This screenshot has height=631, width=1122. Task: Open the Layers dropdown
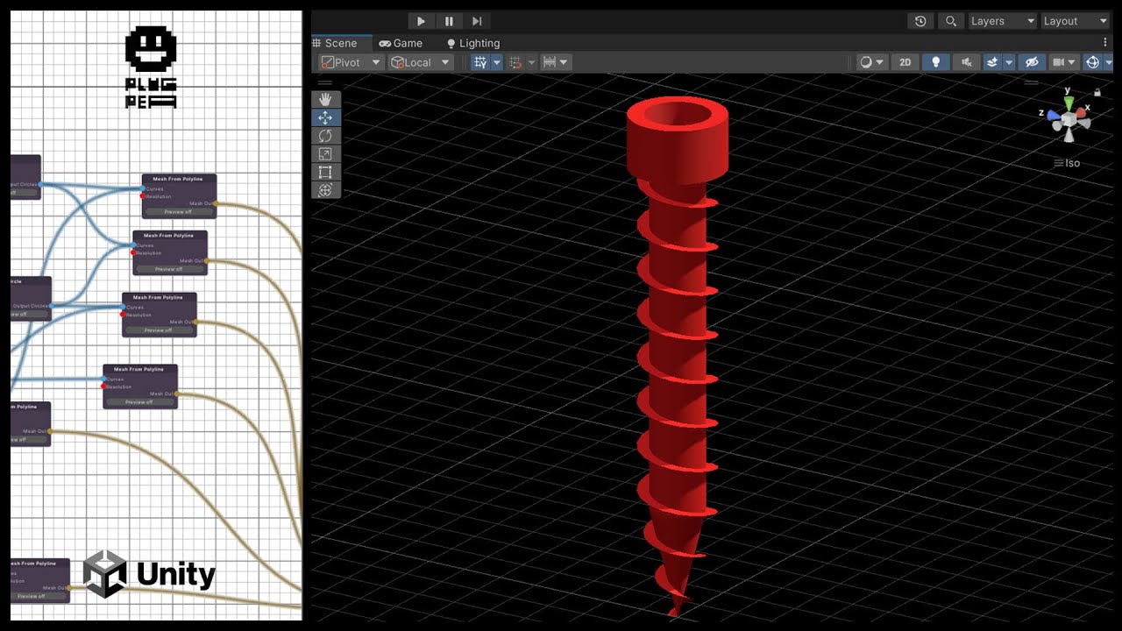(1003, 21)
